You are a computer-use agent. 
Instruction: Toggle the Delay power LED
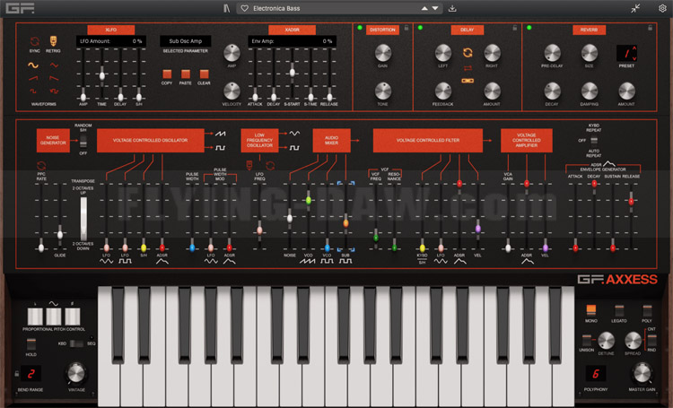tap(420, 28)
